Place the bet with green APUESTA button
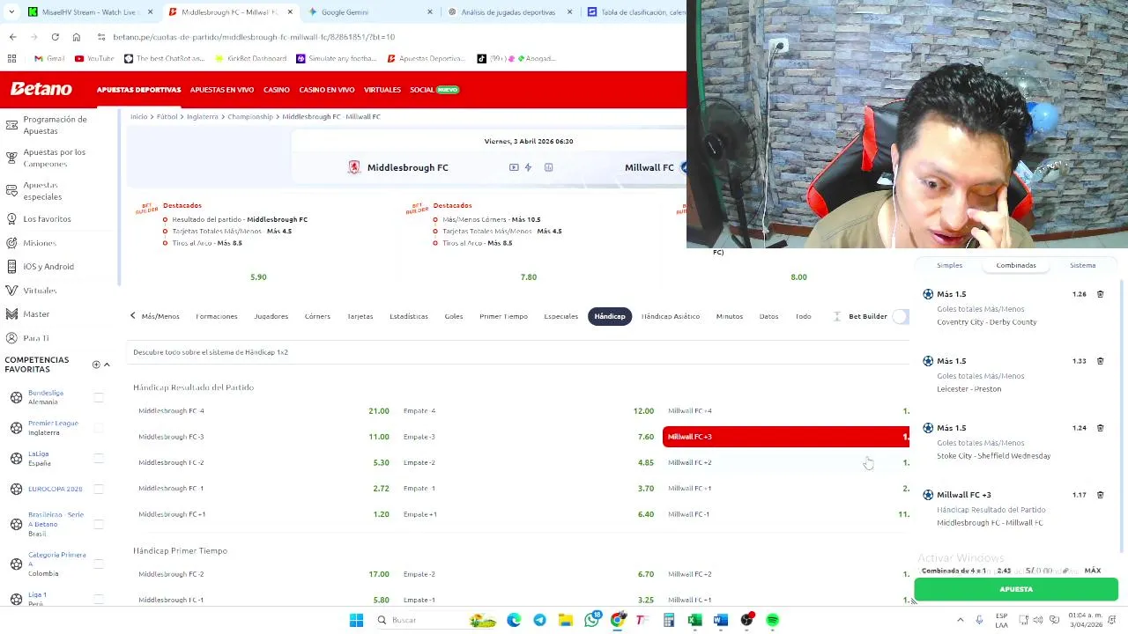 (x=1016, y=589)
